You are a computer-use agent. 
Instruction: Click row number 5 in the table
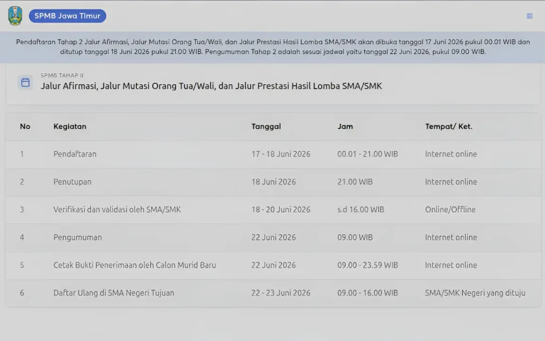[22, 265]
